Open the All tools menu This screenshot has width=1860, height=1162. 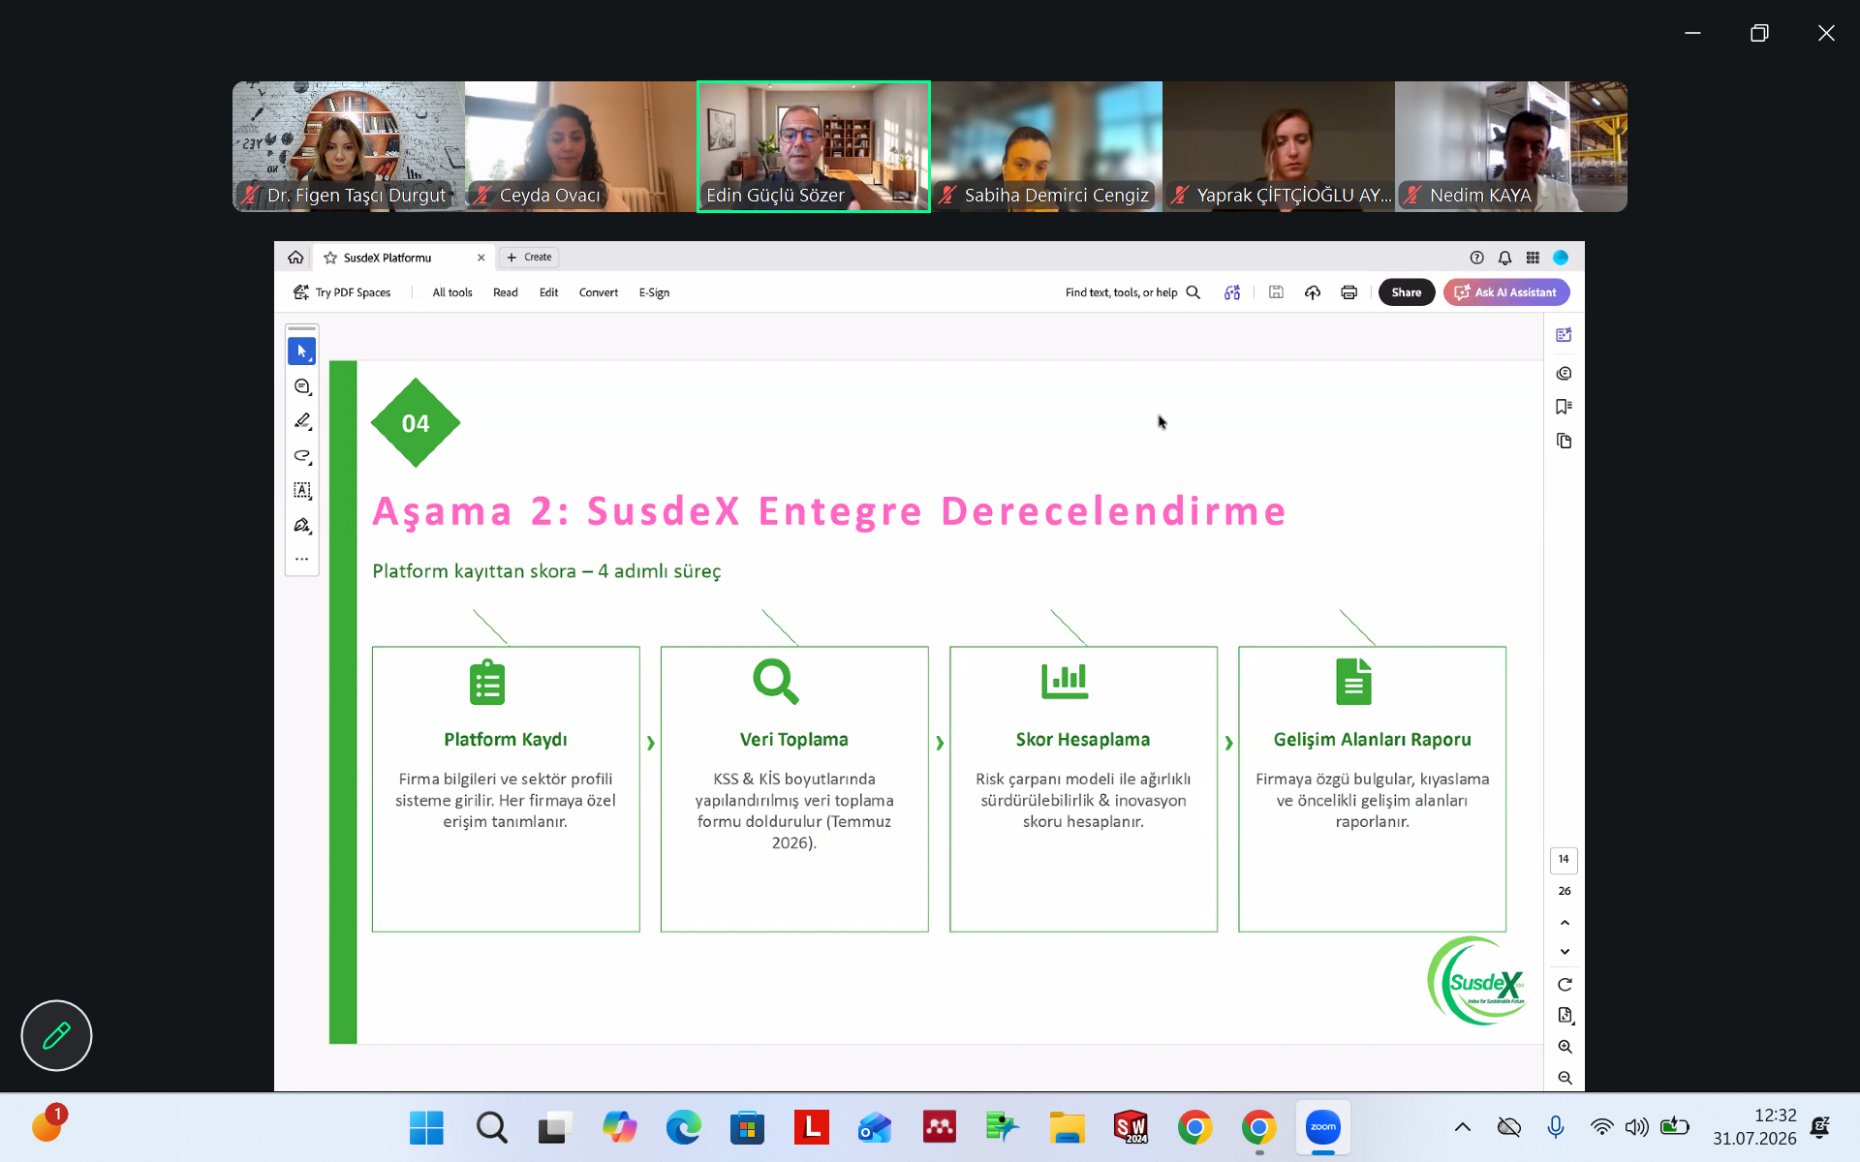point(452,292)
